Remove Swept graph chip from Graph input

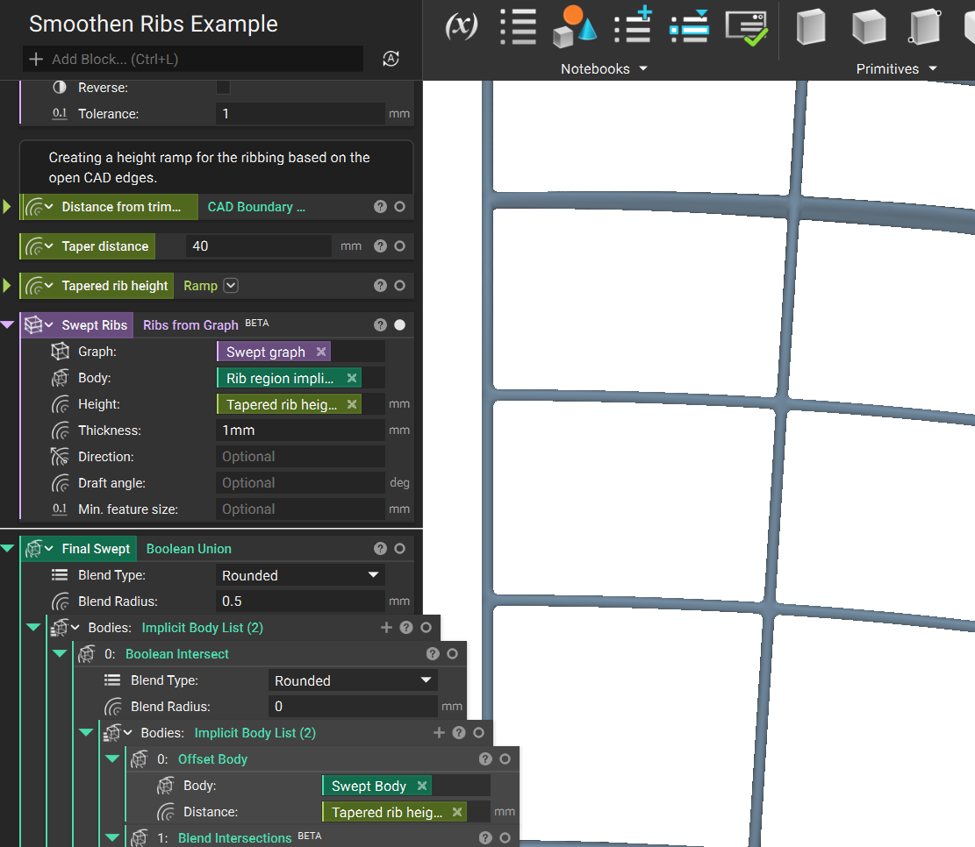[321, 352]
